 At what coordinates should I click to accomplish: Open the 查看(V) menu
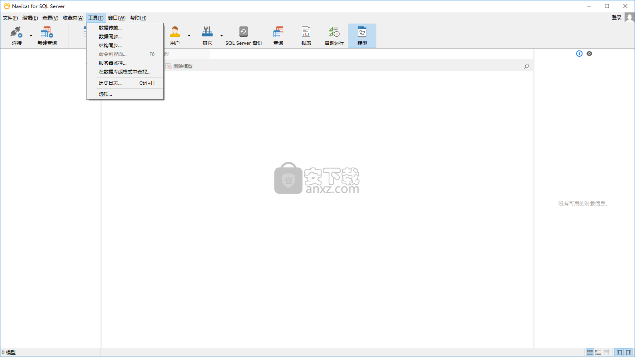(x=50, y=18)
